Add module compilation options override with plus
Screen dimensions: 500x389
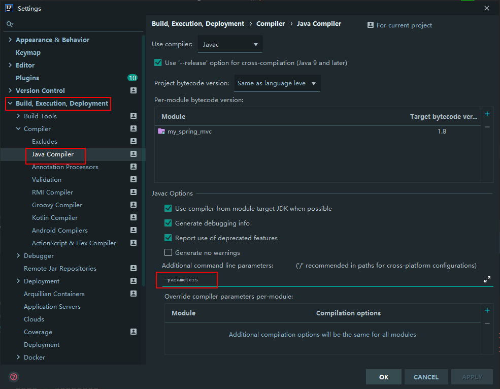487,310
